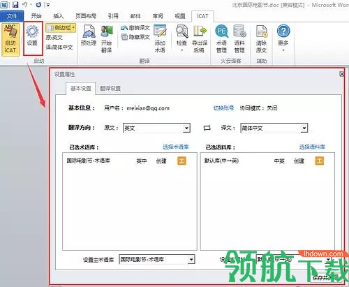The width and height of the screenshot is (349, 287).
Task: Switch to the 引用 ribbon tab
Action: tap(113, 16)
